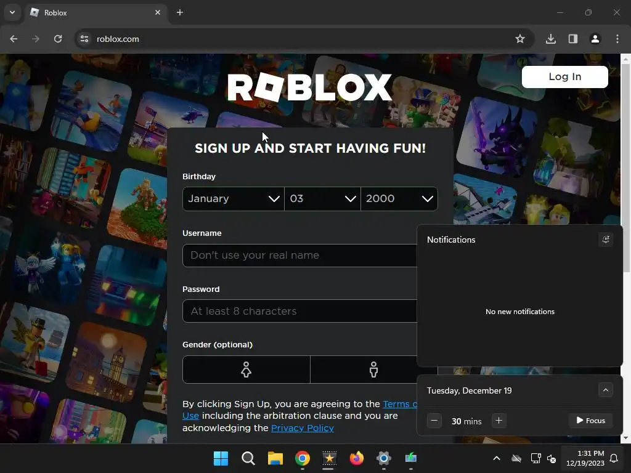This screenshot has height=473, width=631.
Task: Click the scrollbar up arrow
Action: click(x=626, y=59)
